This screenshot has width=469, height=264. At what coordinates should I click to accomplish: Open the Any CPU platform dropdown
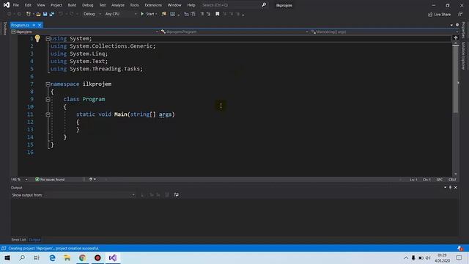pyautogui.click(x=121, y=14)
